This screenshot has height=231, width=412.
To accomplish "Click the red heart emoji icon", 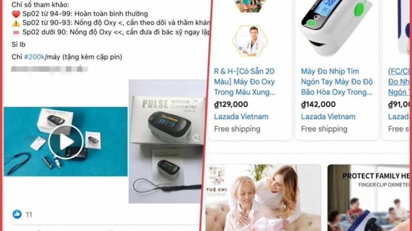I will click(x=16, y=14).
